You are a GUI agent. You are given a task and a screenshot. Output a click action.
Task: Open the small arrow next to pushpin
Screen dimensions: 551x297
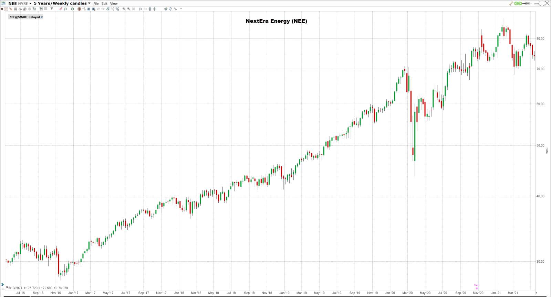click(x=531, y=3)
